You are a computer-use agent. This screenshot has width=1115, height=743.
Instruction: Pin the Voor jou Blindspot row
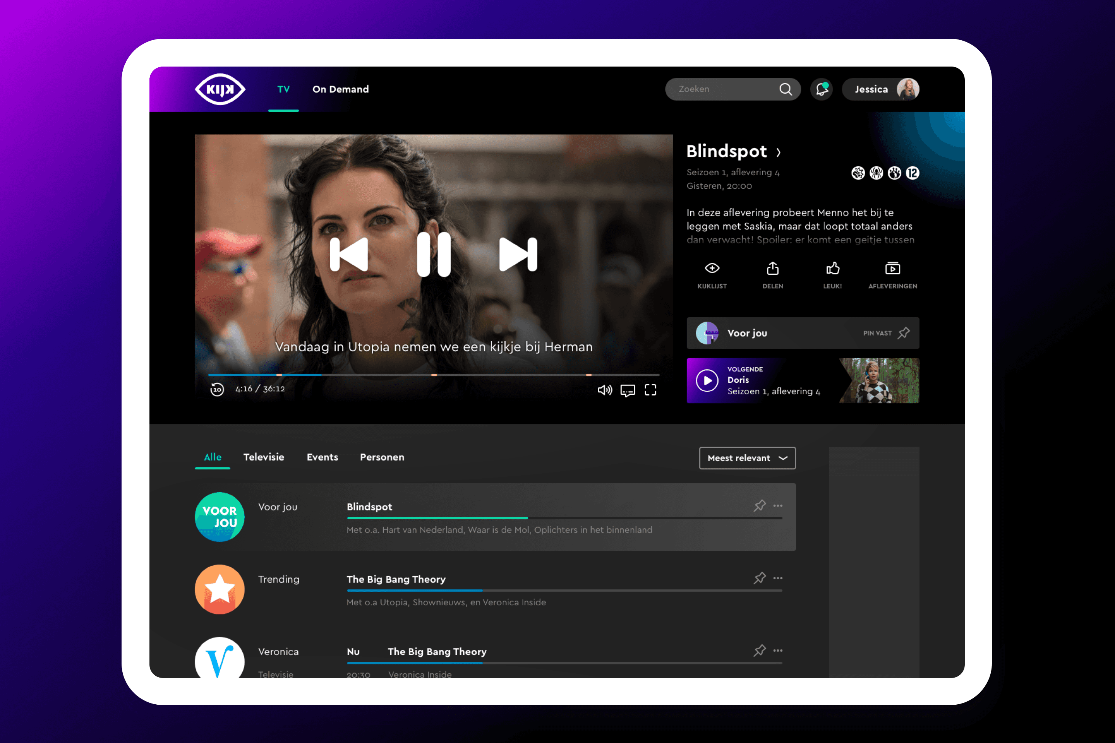760,506
